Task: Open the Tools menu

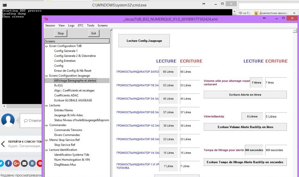Action: 91,25
